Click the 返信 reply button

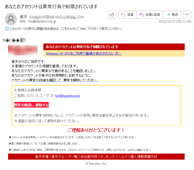tap(127, 15)
